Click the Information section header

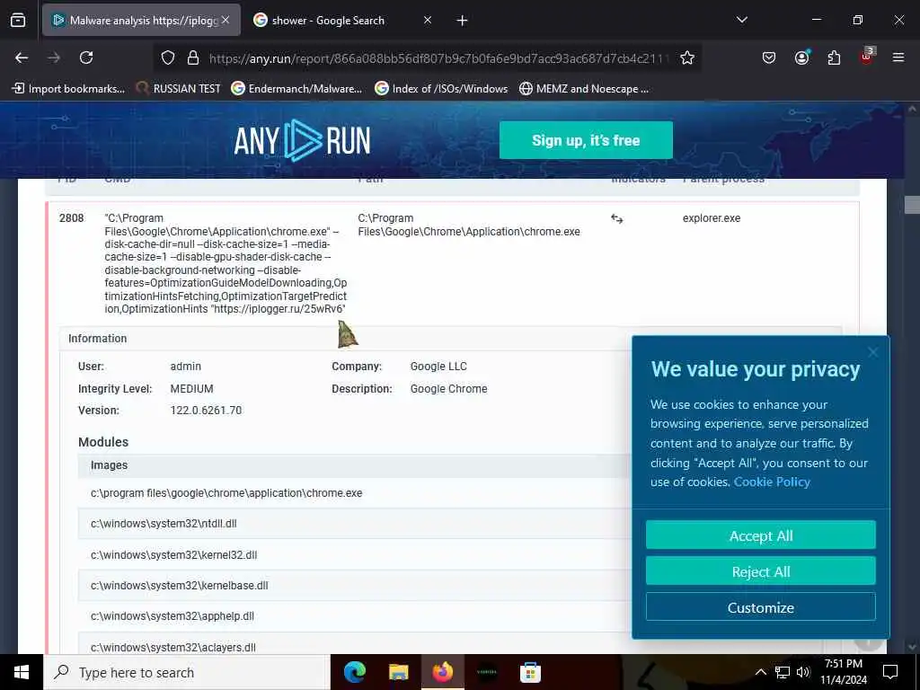pos(97,339)
